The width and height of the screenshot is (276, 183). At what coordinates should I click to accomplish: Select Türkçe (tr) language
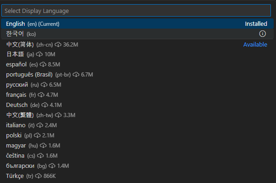[137, 176]
